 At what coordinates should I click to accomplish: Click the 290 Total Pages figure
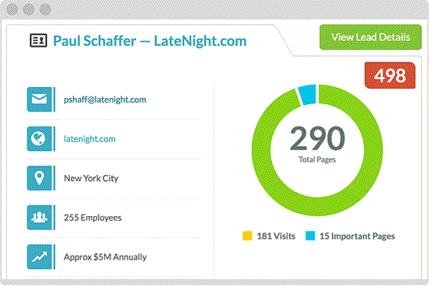[317, 144]
